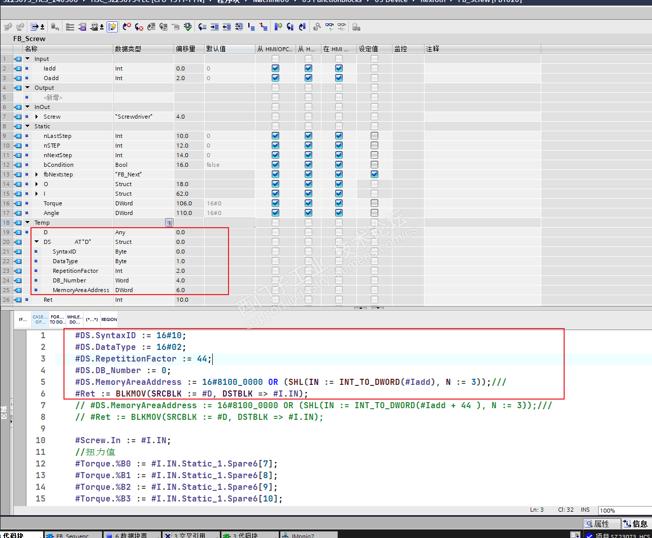Toggle HMI/OPC access checkbox for Iadd

tap(275, 68)
